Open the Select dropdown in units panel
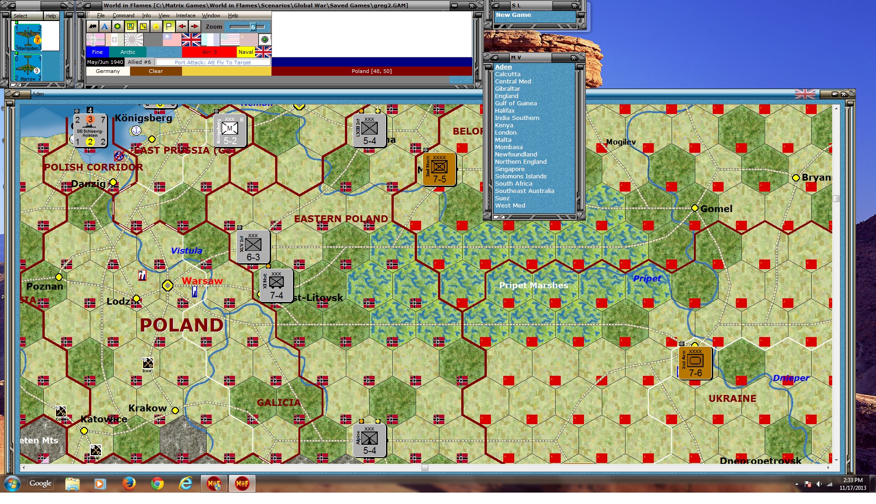 [21, 16]
